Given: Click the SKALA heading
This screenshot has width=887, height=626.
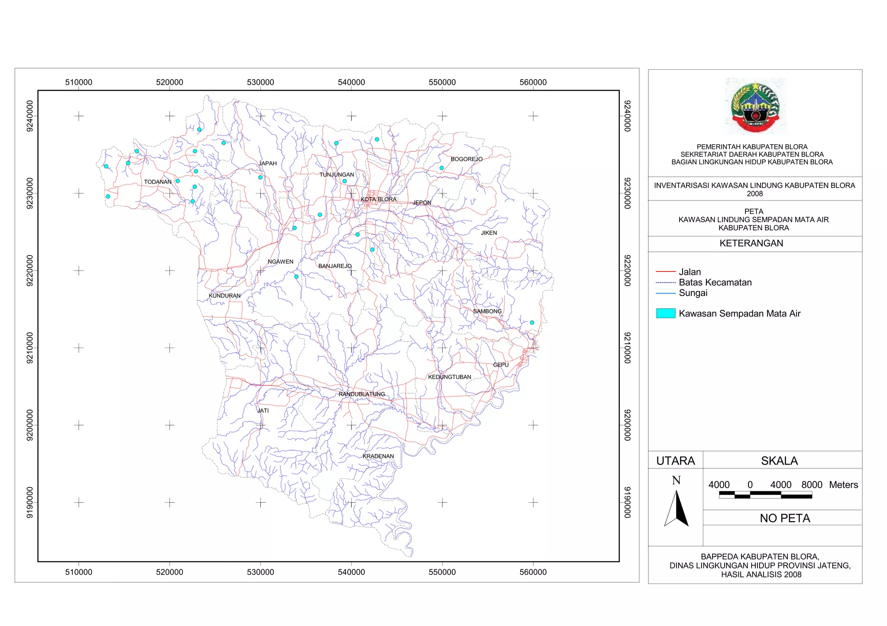Looking at the screenshot, I should pos(779,461).
